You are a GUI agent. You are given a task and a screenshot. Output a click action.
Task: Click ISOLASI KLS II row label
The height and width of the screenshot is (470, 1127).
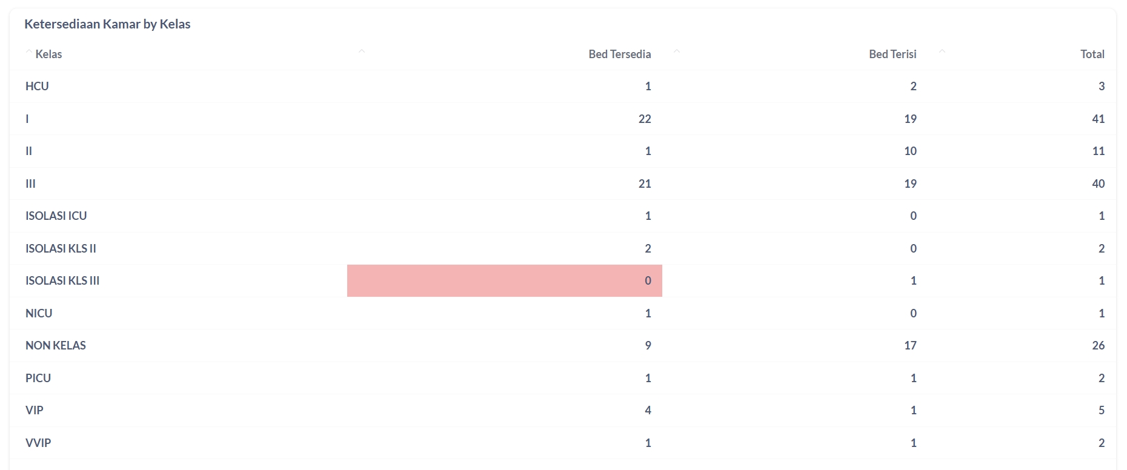(61, 249)
